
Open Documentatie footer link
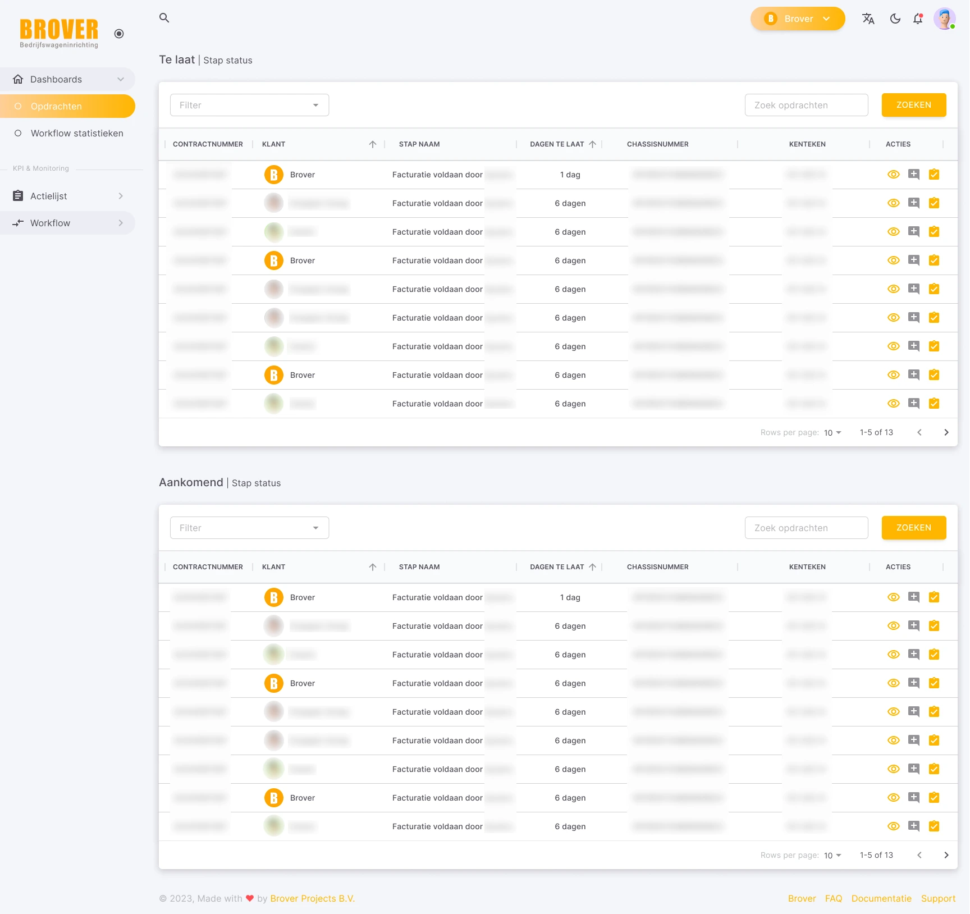click(x=881, y=898)
